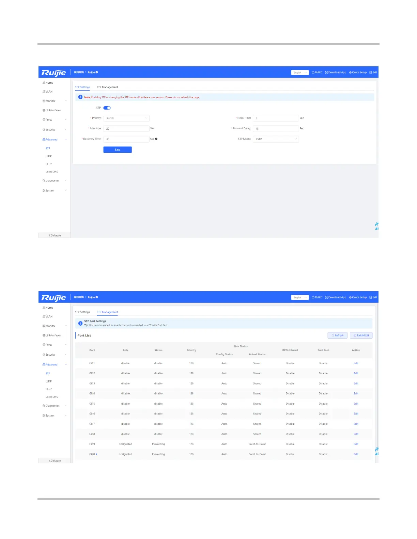
Task: Open L3 Interfaces in STP Settings page sidebar
Action: point(52,110)
